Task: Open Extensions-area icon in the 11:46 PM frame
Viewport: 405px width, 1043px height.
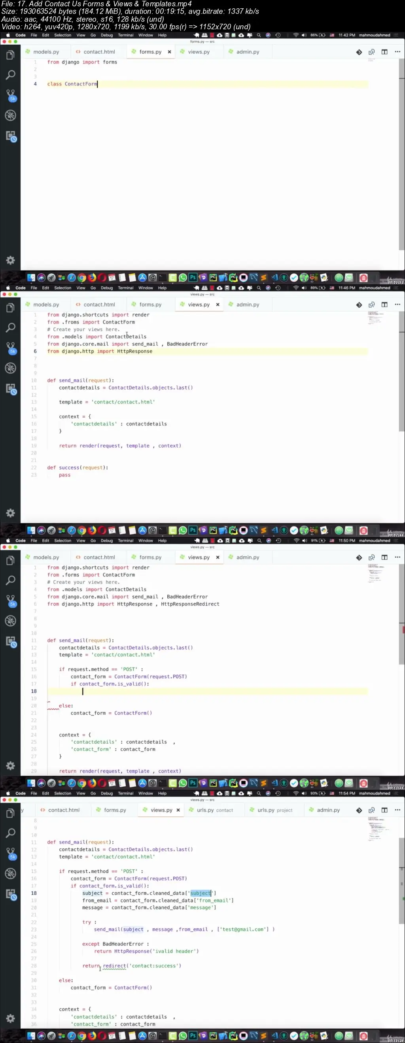Action: click(x=11, y=389)
